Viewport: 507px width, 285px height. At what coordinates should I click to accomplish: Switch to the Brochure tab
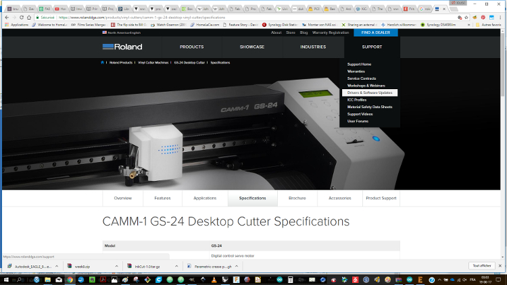[297, 198]
